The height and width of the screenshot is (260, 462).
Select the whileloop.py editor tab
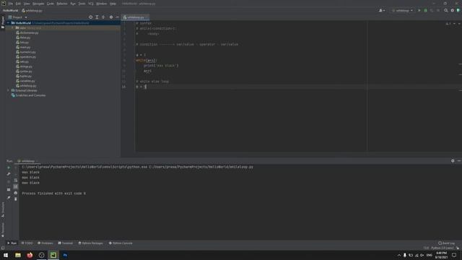pos(136,17)
